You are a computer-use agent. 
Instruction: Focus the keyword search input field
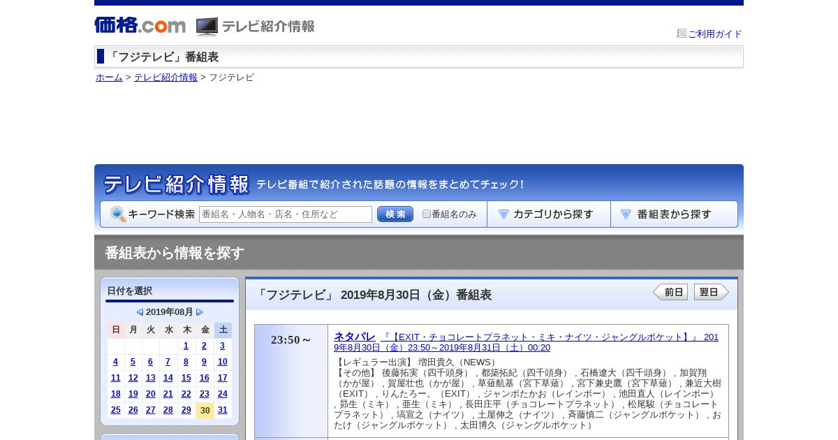[286, 214]
